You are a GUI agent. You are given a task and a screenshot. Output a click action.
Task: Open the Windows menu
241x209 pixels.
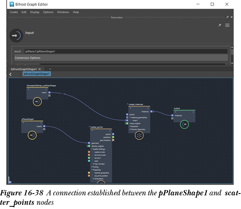tap(63, 12)
